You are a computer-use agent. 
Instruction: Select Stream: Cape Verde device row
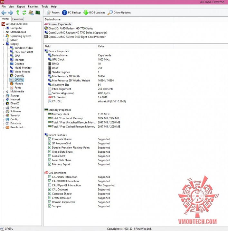(60, 24)
